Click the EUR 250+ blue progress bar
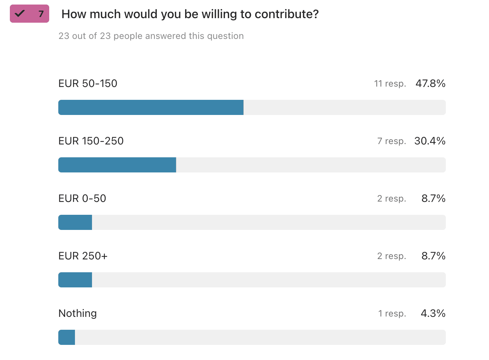This screenshot has height=360, width=489. tap(75, 280)
